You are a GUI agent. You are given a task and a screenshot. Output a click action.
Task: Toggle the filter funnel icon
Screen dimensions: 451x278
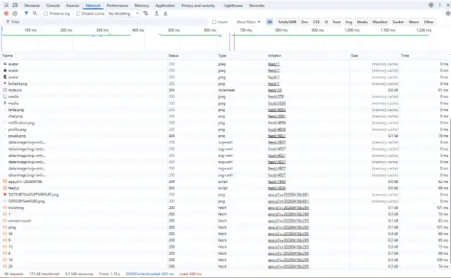tap(26, 13)
